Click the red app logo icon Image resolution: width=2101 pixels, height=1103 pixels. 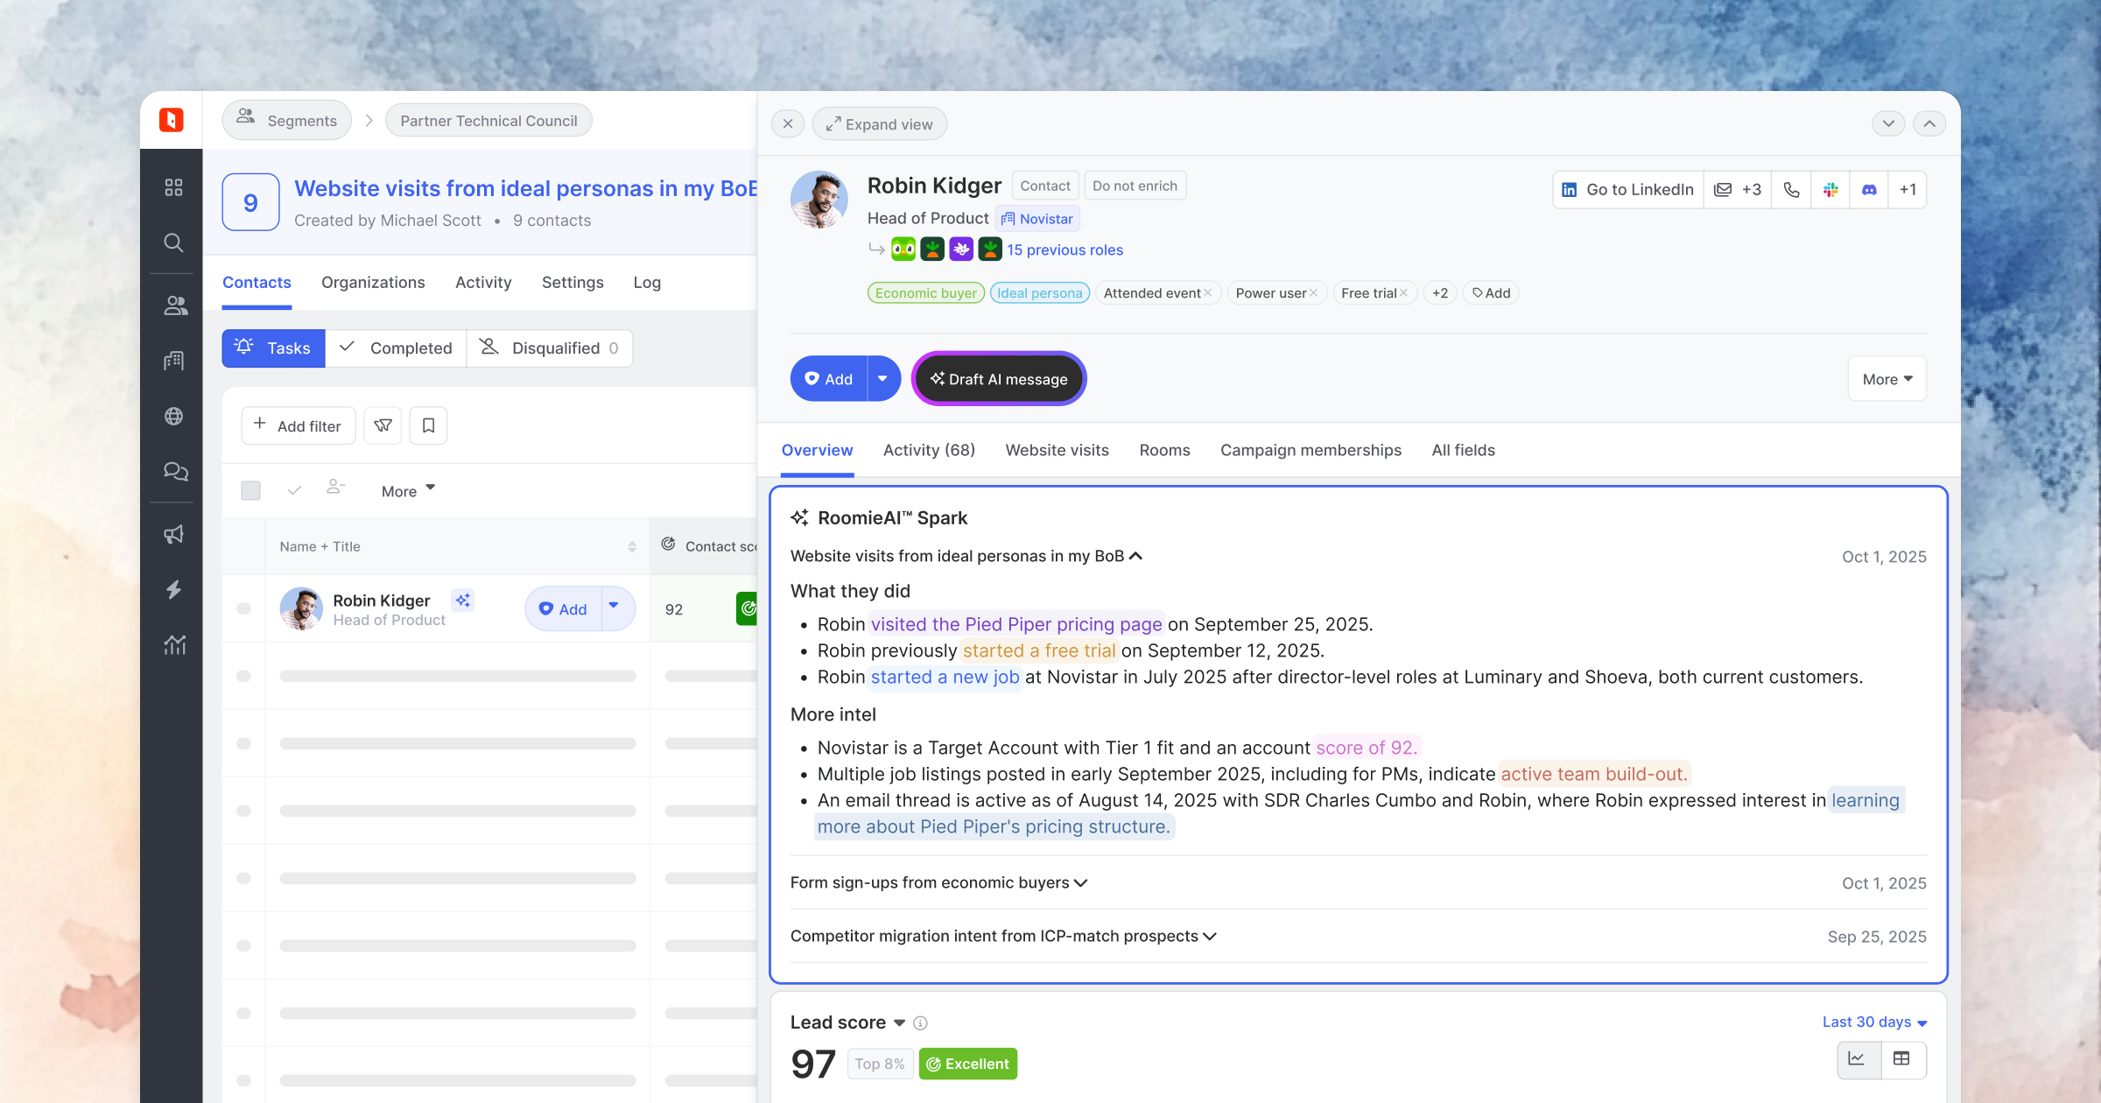pyautogui.click(x=172, y=120)
